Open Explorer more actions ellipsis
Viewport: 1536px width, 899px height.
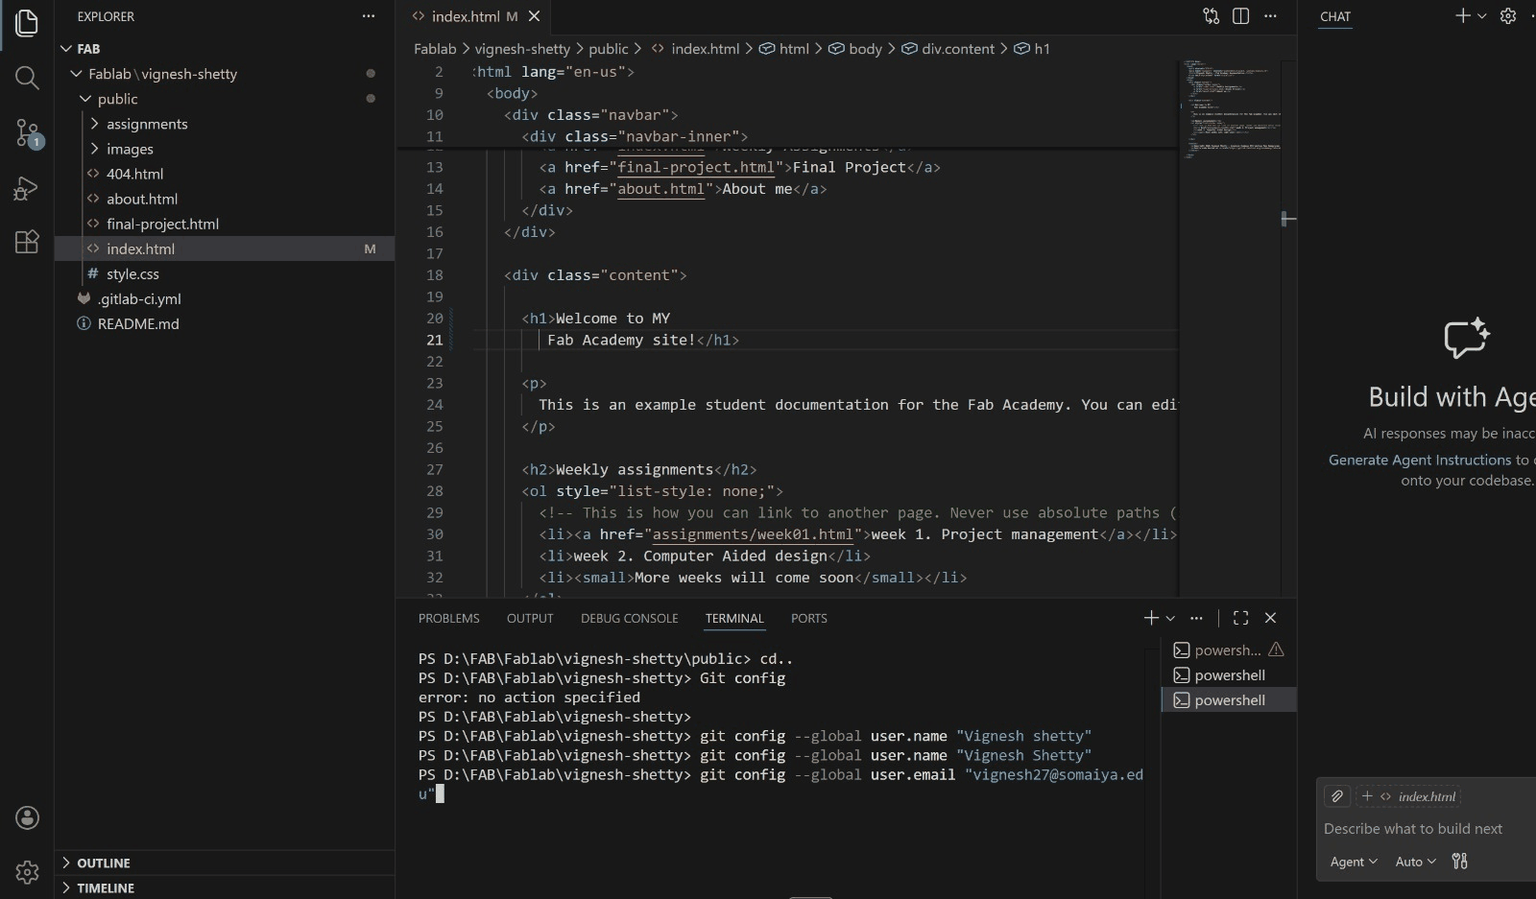point(369,16)
